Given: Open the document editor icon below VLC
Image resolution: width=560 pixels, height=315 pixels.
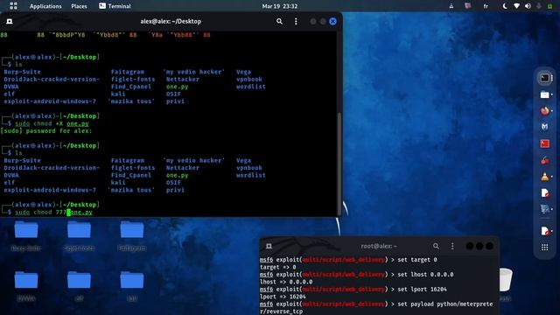Looking at the screenshot, I should [x=544, y=193].
